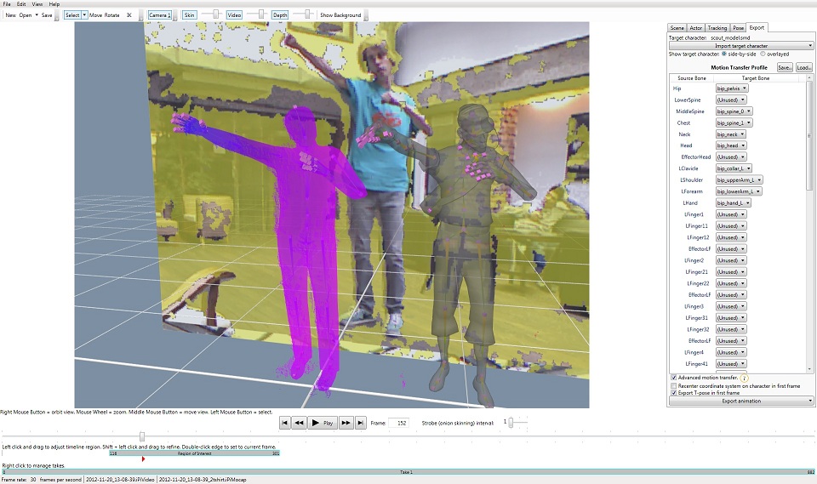Open the Help menu
This screenshot has width=817, height=484.
coord(54,4)
